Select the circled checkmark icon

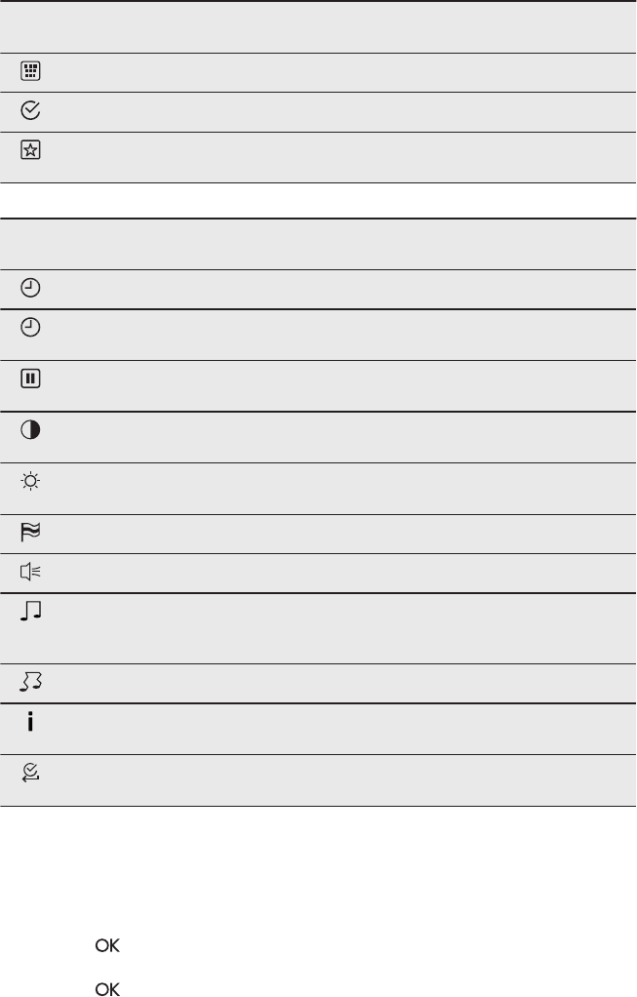click(30, 111)
